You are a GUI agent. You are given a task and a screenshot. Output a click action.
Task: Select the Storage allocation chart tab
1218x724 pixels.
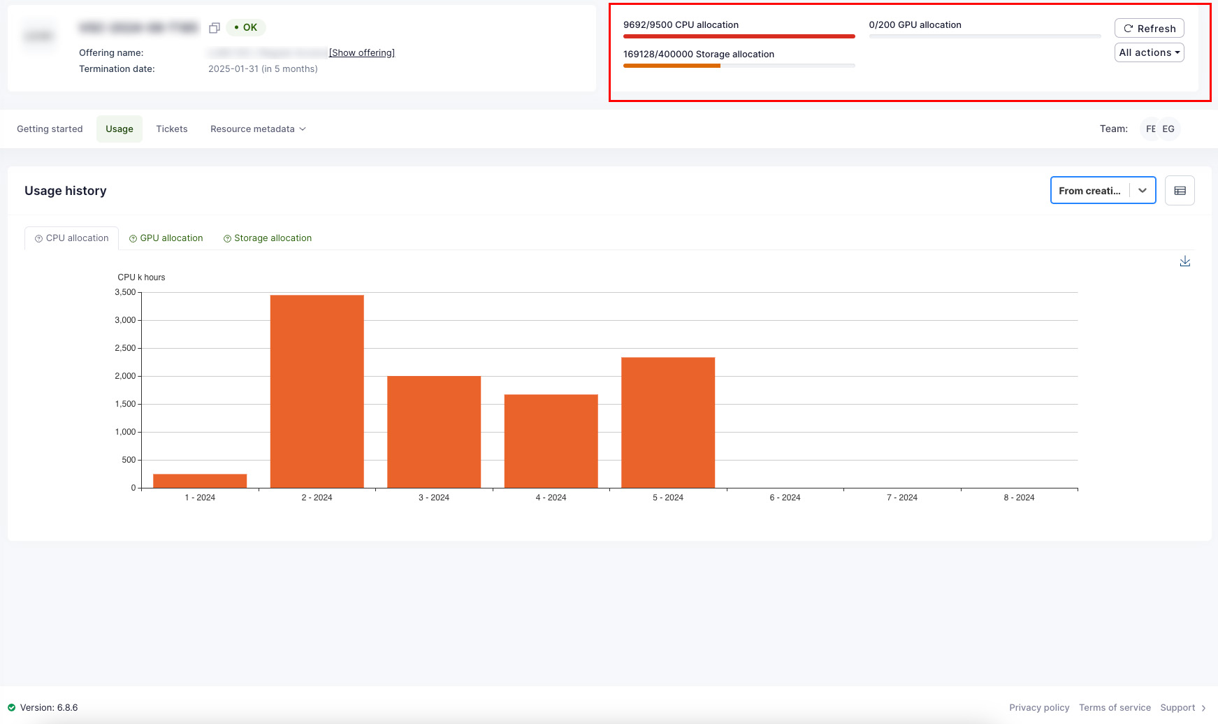pos(273,238)
